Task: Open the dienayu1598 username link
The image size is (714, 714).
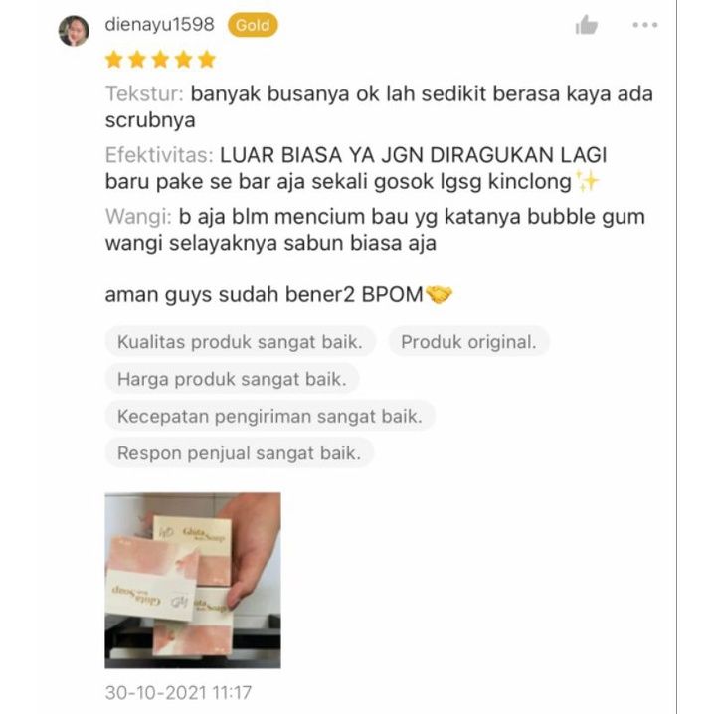Action: (x=159, y=24)
